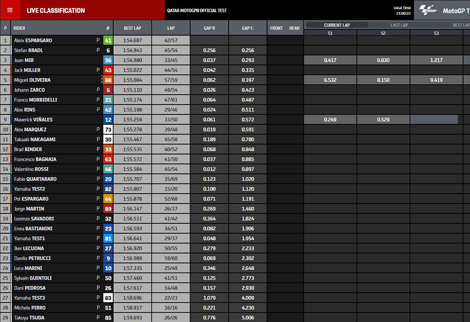Click number badge 82 for Yamaha TEST2
The height and width of the screenshot is (322, 470).
(108, 189)
